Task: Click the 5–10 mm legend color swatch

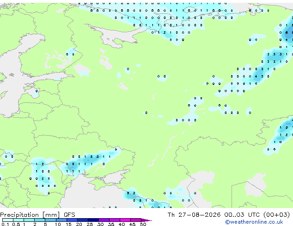Action: pyautogui.click(x=51, y=220)
